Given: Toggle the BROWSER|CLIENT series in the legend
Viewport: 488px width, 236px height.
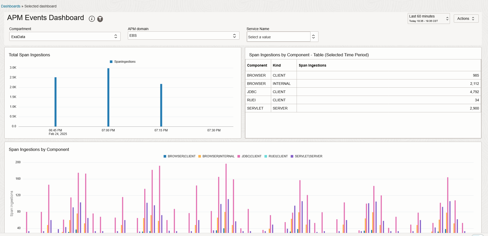Looking at the screenshot, I should tap(179, 156).
